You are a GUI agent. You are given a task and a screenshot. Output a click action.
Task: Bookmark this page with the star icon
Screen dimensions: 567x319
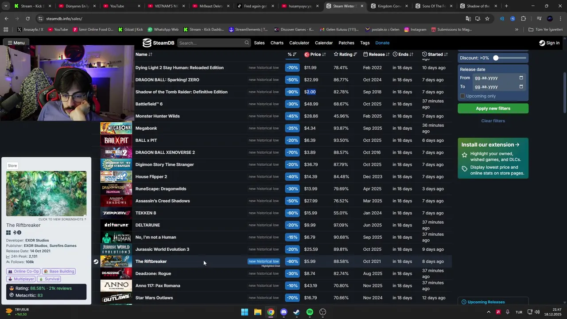(487, 19)
